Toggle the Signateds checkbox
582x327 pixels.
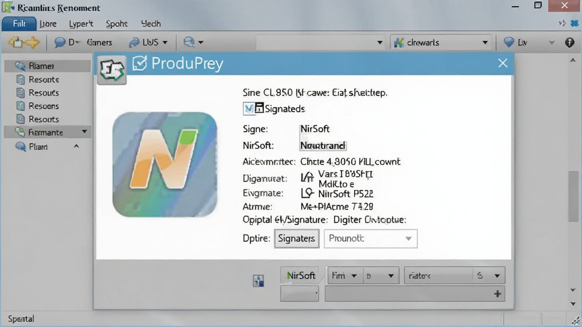coord(249,108)
